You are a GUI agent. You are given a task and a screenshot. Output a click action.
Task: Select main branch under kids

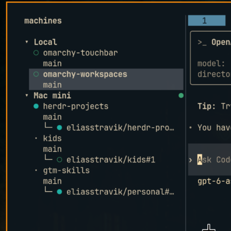(x=52, y=149)
